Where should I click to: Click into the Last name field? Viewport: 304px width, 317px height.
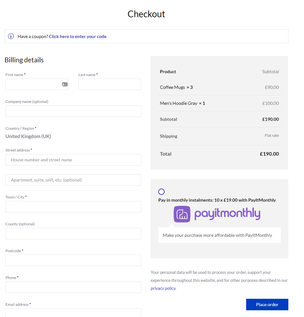coord(110,84)
